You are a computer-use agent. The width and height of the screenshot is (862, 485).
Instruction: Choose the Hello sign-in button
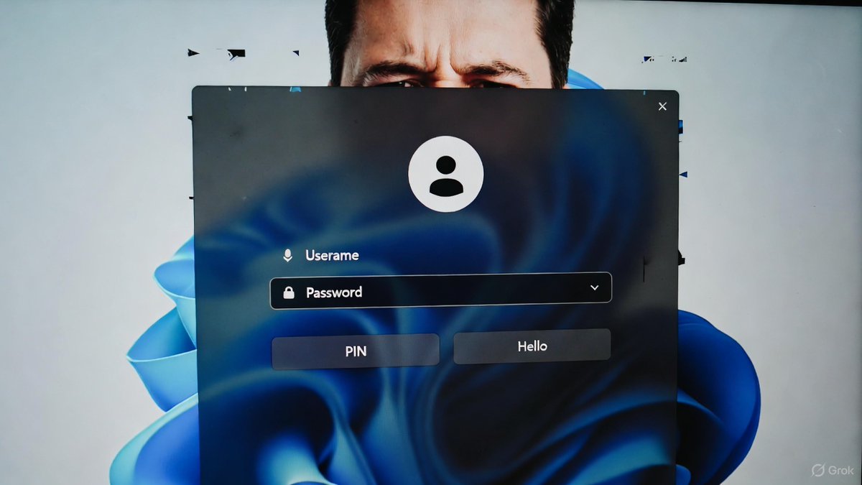(532, 346)
